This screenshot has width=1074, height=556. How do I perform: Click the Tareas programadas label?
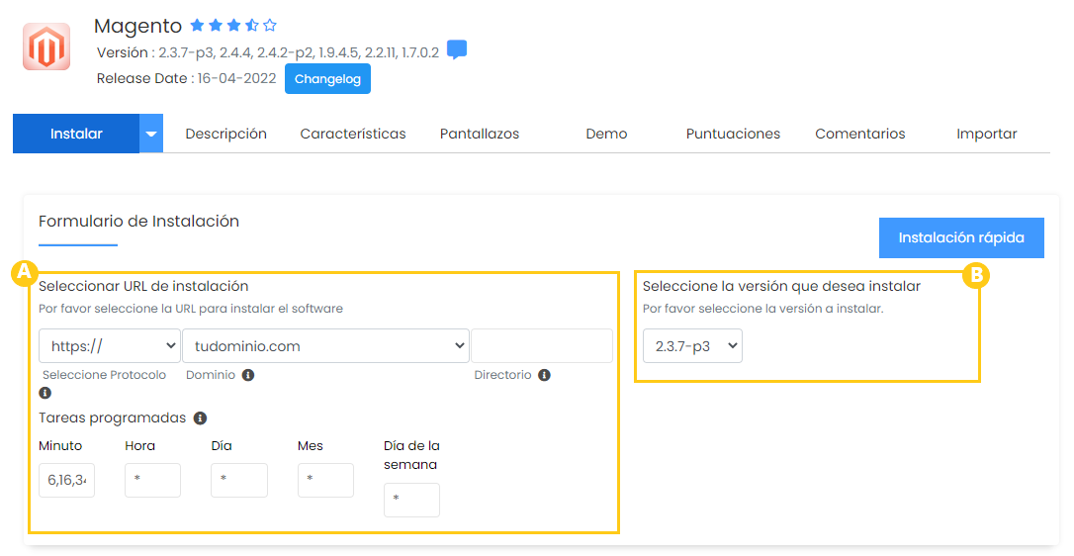113,418
